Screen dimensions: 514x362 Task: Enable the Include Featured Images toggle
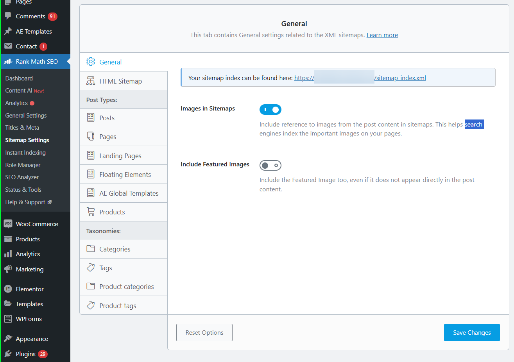click(270, 166)
